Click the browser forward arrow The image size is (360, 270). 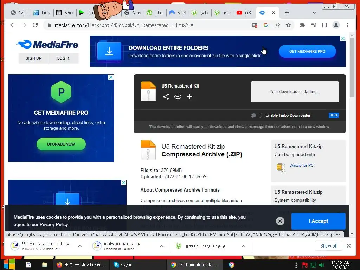click(24, 25)
